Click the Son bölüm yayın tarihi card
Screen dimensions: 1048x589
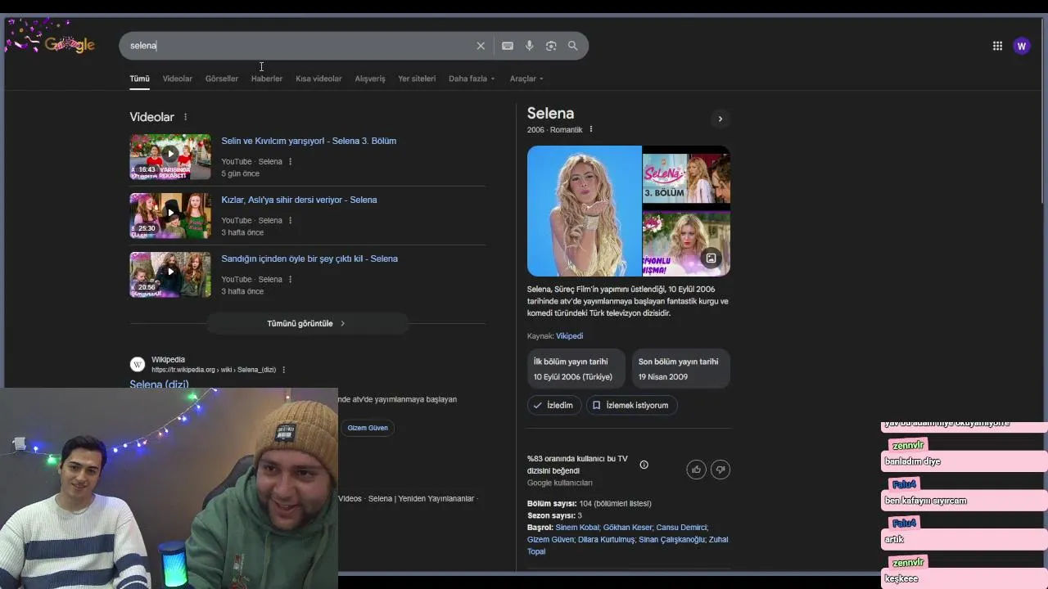pos(680,369)
